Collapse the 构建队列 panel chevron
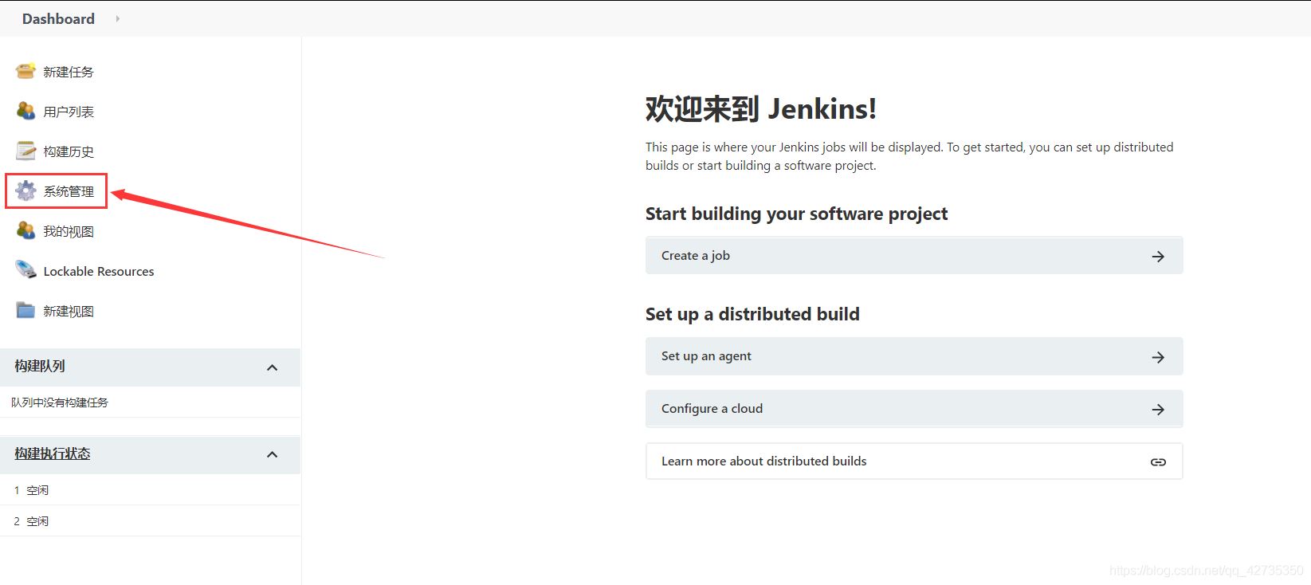 [272, 367]
